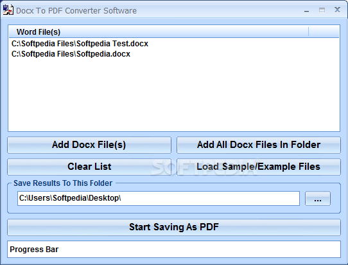
Task: Click Add Docx File(s) button
Action: tap(89, 145)
